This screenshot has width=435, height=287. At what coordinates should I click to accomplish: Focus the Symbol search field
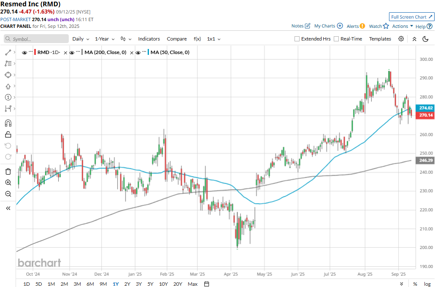click(36, 39)
